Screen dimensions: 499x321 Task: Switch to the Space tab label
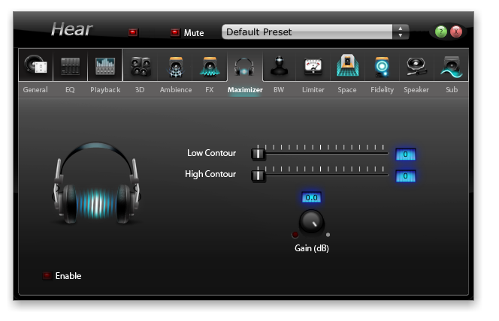pos(347,90)
